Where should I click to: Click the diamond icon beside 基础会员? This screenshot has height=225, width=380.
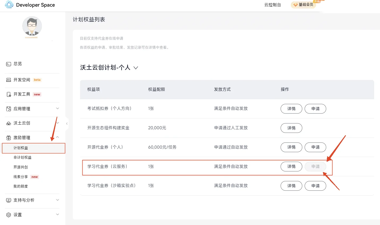pyautogui.click(x=295, y=5)
